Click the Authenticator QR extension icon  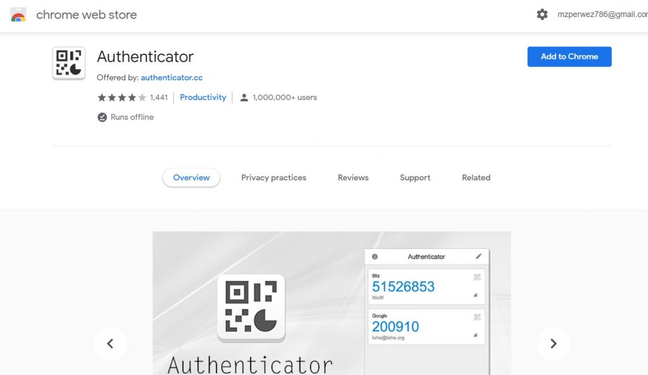point(68,63)
